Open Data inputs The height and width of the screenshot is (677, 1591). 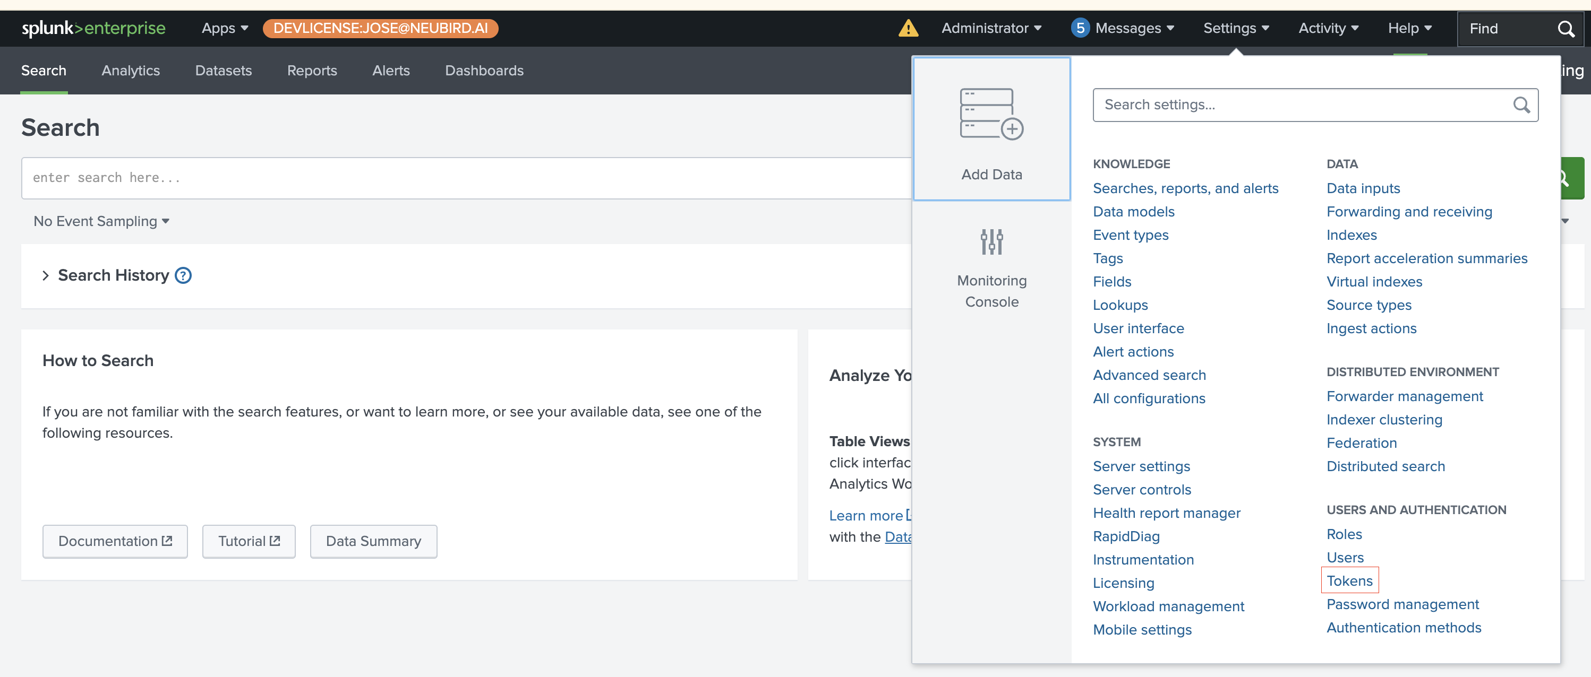tap(1363, 188)
